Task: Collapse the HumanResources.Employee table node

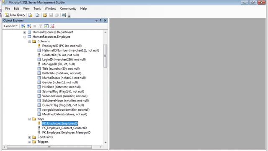Action: (x=25, y=37)
